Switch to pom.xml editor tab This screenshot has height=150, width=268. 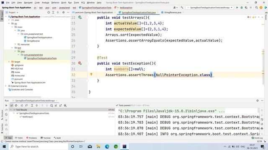(94, 12)
